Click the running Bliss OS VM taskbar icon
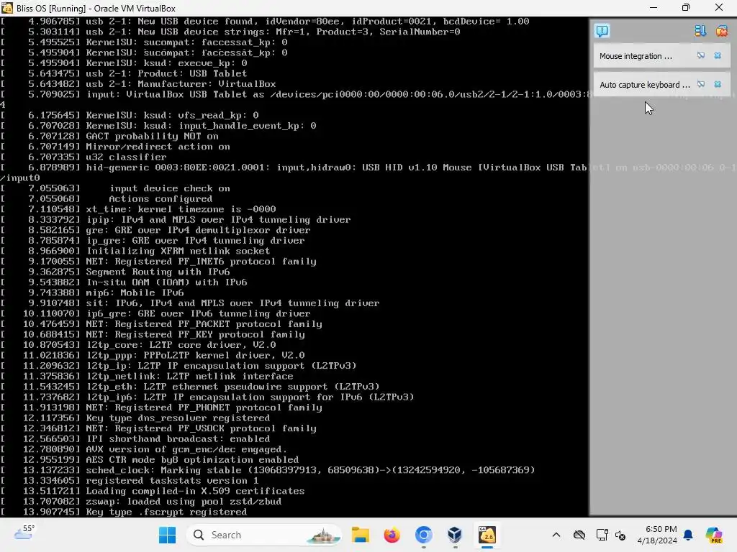737x552 pixels. coord(487,535)
